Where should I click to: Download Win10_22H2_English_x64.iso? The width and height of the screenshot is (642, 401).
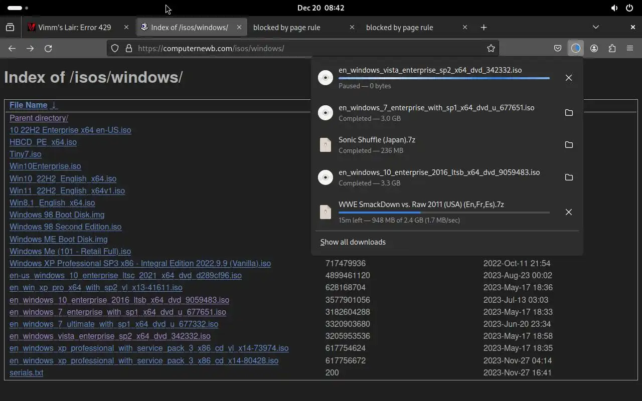[63, 178]
